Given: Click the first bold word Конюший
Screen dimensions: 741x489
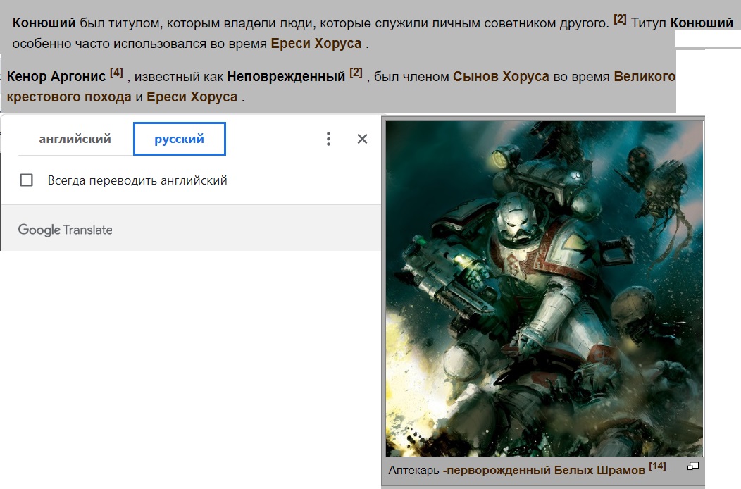Looking at the screenshot, I should coord(44,23).
